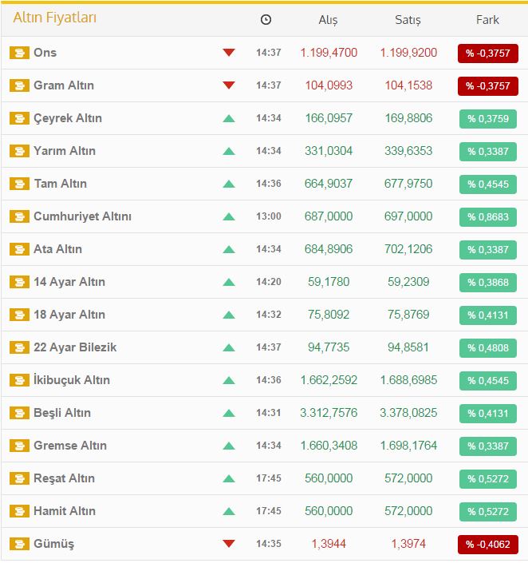Click the red down arrow for Ons

tap(229, 53)
